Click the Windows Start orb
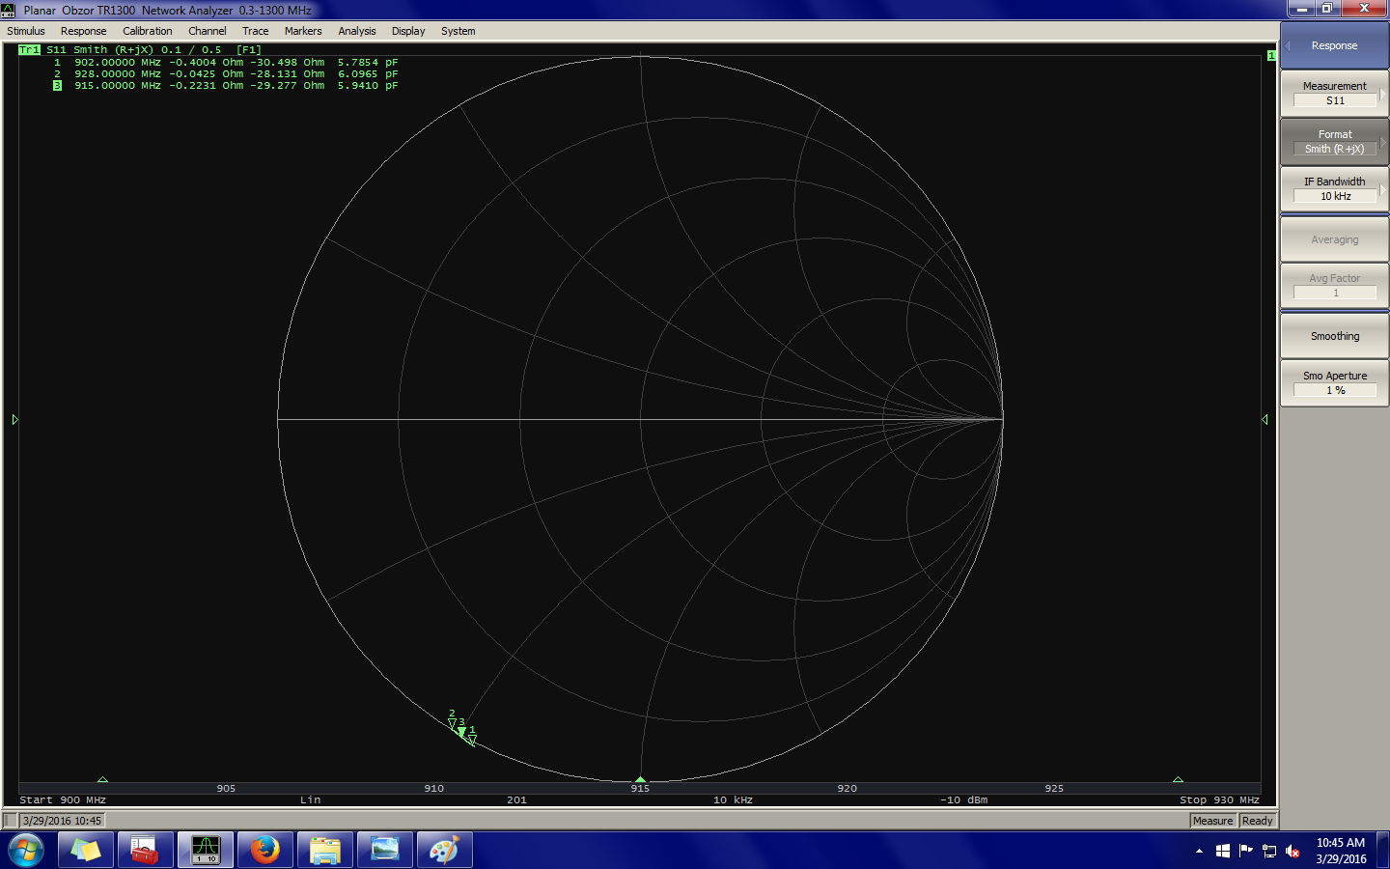The height and width of the screenshot is (869, 1390). (x=26, y=850)
